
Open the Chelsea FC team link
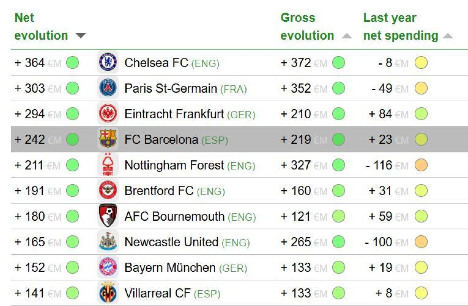[x=156, y=63]
